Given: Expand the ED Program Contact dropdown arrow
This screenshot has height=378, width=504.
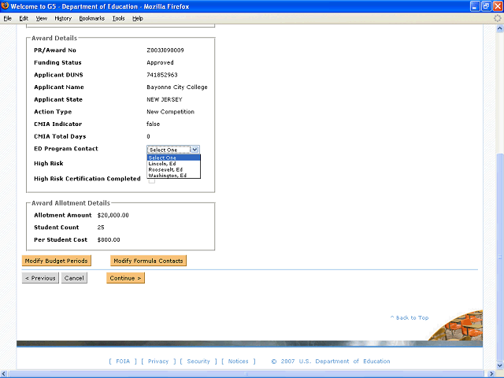Looking at the screenshot, I should (195, 150).
